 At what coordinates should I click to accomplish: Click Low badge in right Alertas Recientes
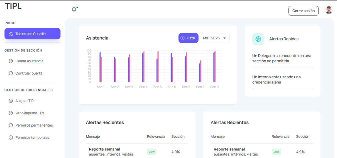(x=276, y=151)
